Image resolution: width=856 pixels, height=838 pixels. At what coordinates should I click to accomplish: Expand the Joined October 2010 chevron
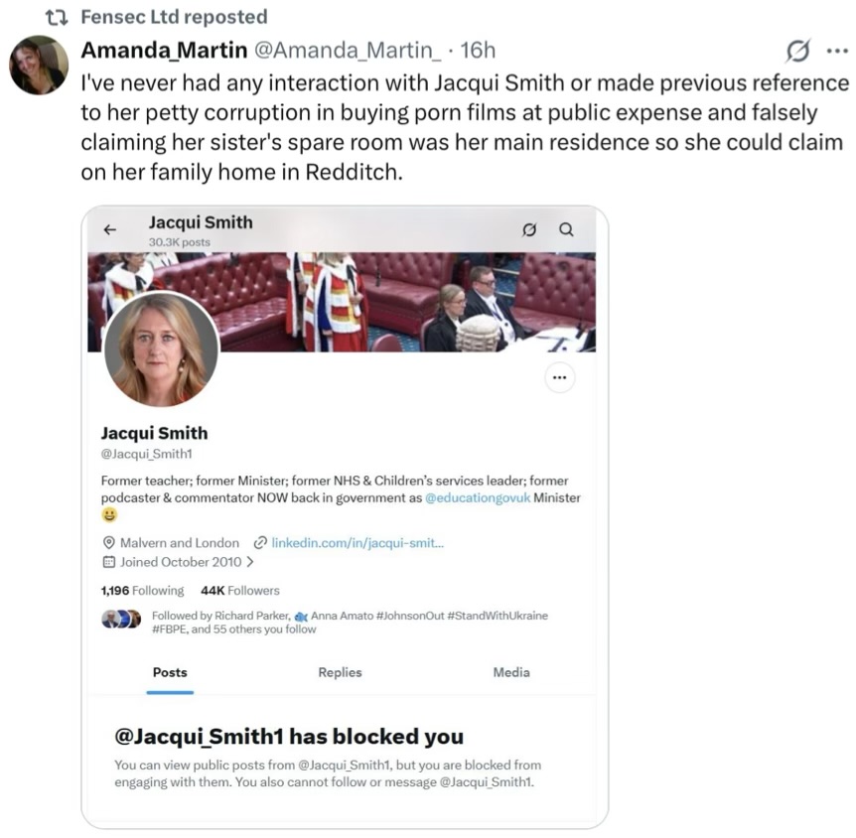pos(249,562)
